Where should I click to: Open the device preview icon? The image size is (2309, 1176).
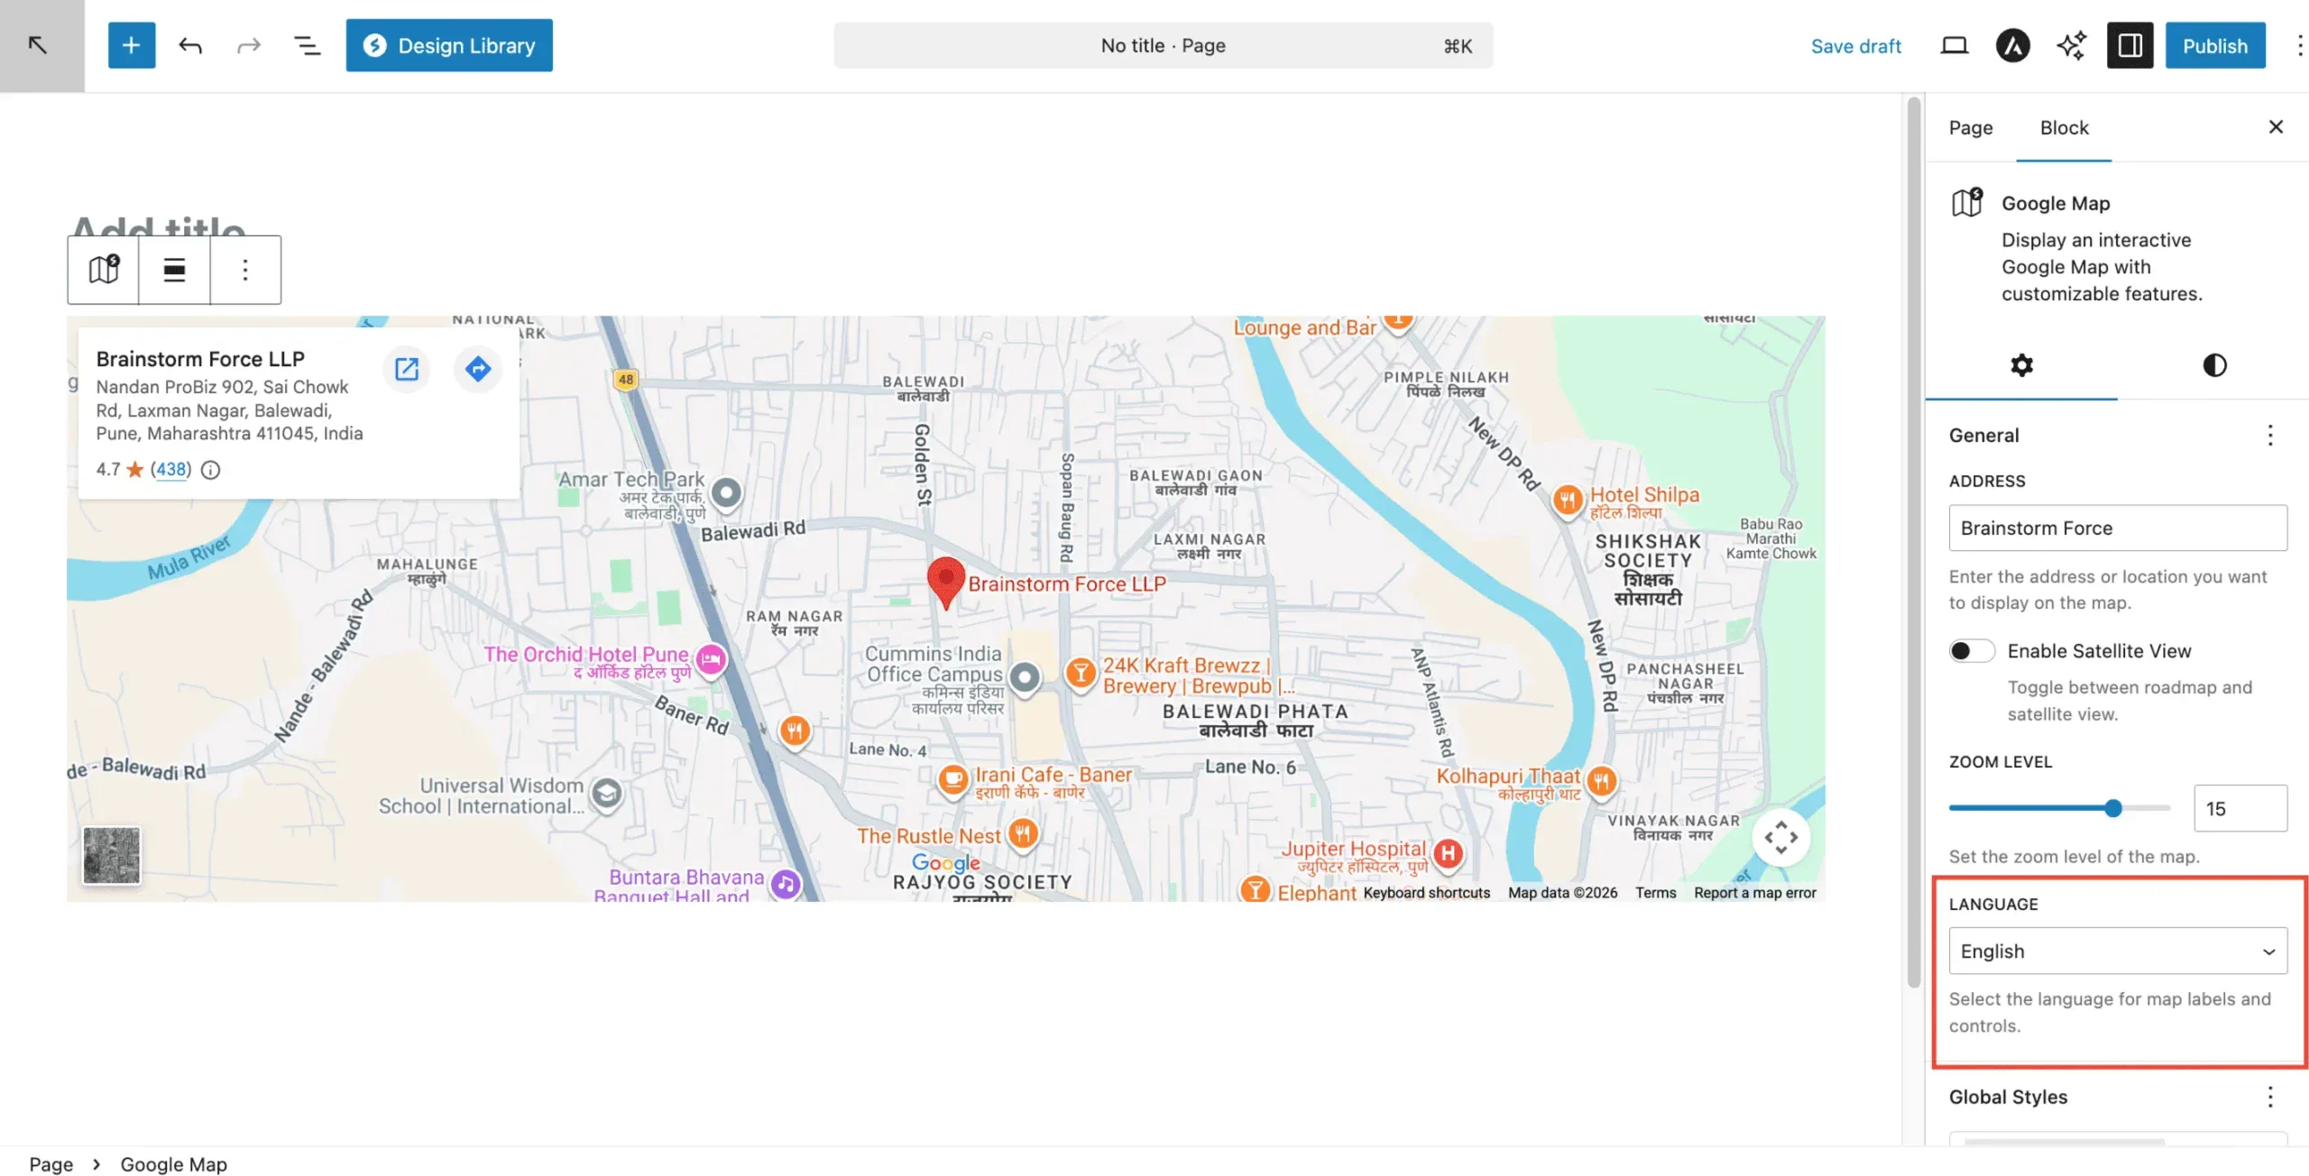click(1955, 45)
